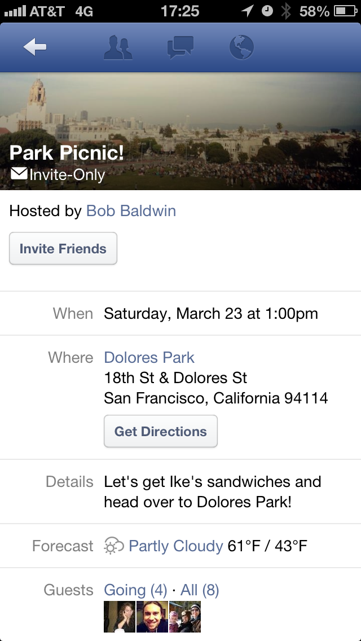Open the friend requests icon
The width and height of the screenshot is (361, 641).
pyautogui.click(x=118, y=48)
